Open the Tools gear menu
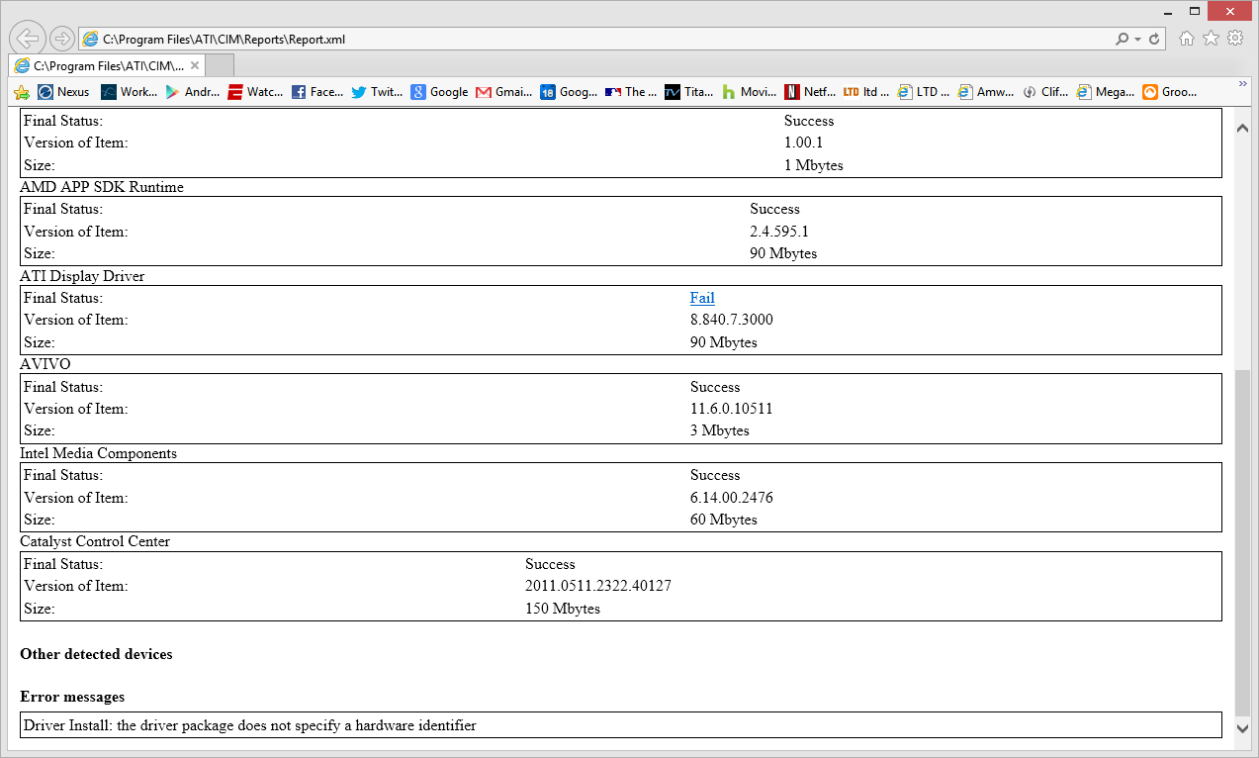Screen dimensions: 1259x758 pyautogui.click(x=1234, y=38)
